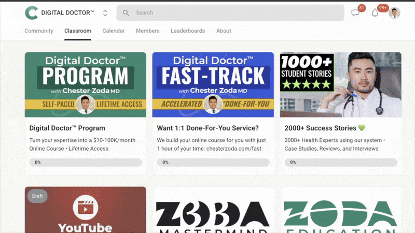The image size is (415, 233).
Task: Focus the Search input field
Action: click(230, 12)
